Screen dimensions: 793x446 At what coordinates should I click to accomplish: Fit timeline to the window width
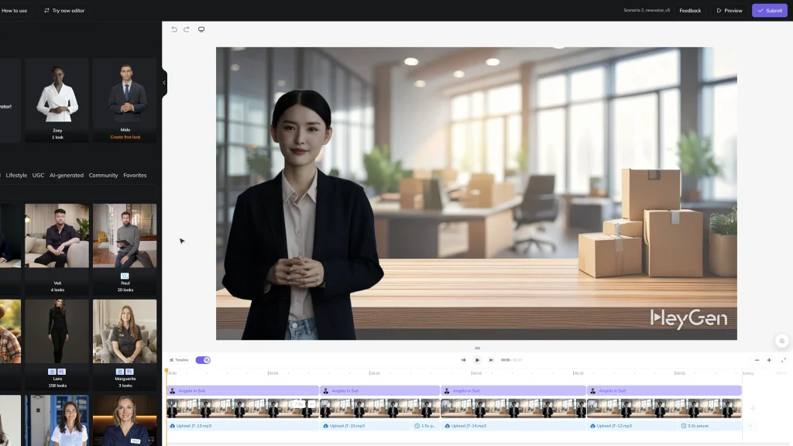click(x=784, y=360)
